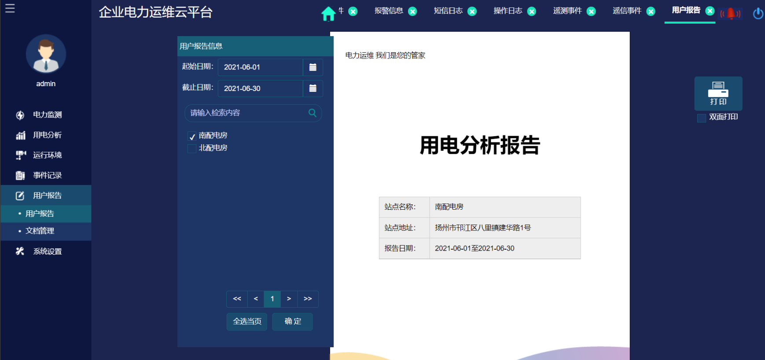Jump to last page with >> button
The height and width of the screenshot is (360, 765).
pyautogui.click(x=308, y=299)
